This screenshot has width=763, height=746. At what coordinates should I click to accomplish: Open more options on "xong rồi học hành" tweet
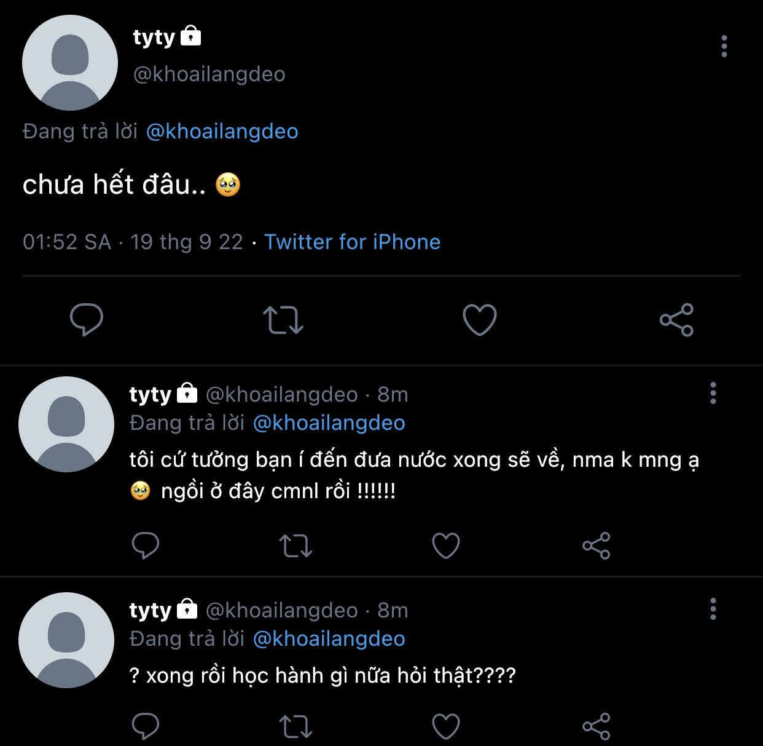[x=713, y=609]
